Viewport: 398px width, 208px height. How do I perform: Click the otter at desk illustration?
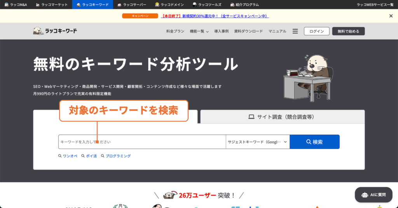tap(308, 78)
